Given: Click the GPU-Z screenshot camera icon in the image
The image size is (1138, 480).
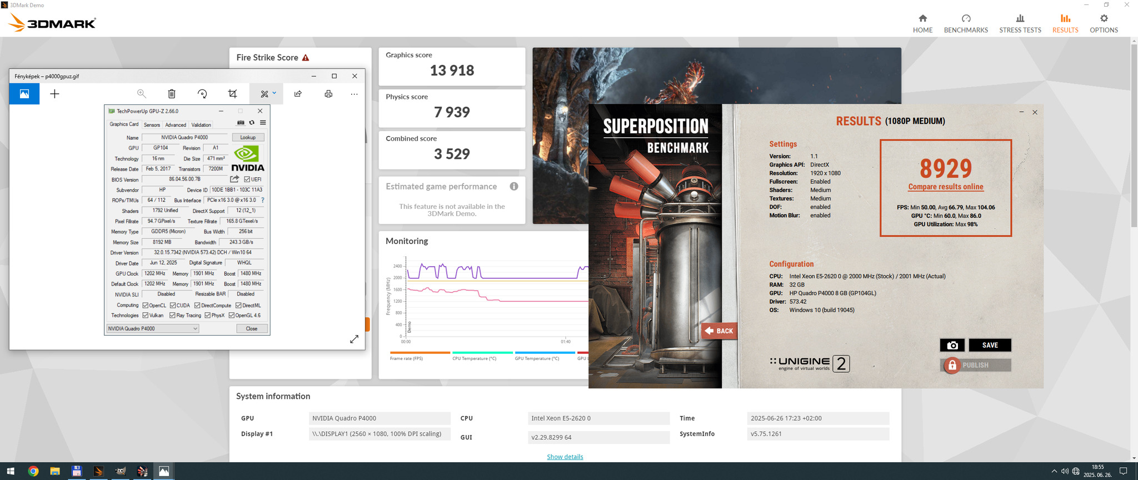Looking at the screenshot, I should click(241, 123).
